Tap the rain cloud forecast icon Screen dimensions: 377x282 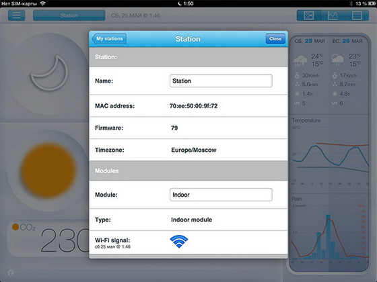click(300, 61)
